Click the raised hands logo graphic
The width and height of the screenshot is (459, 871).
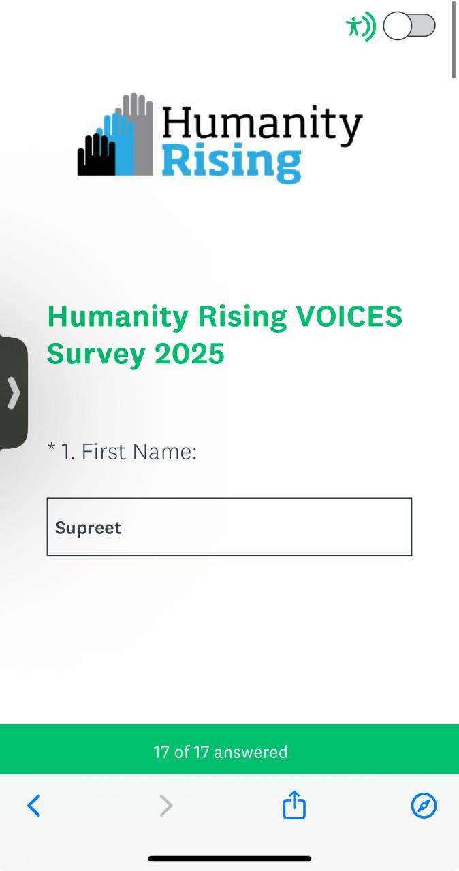[115, 135]
